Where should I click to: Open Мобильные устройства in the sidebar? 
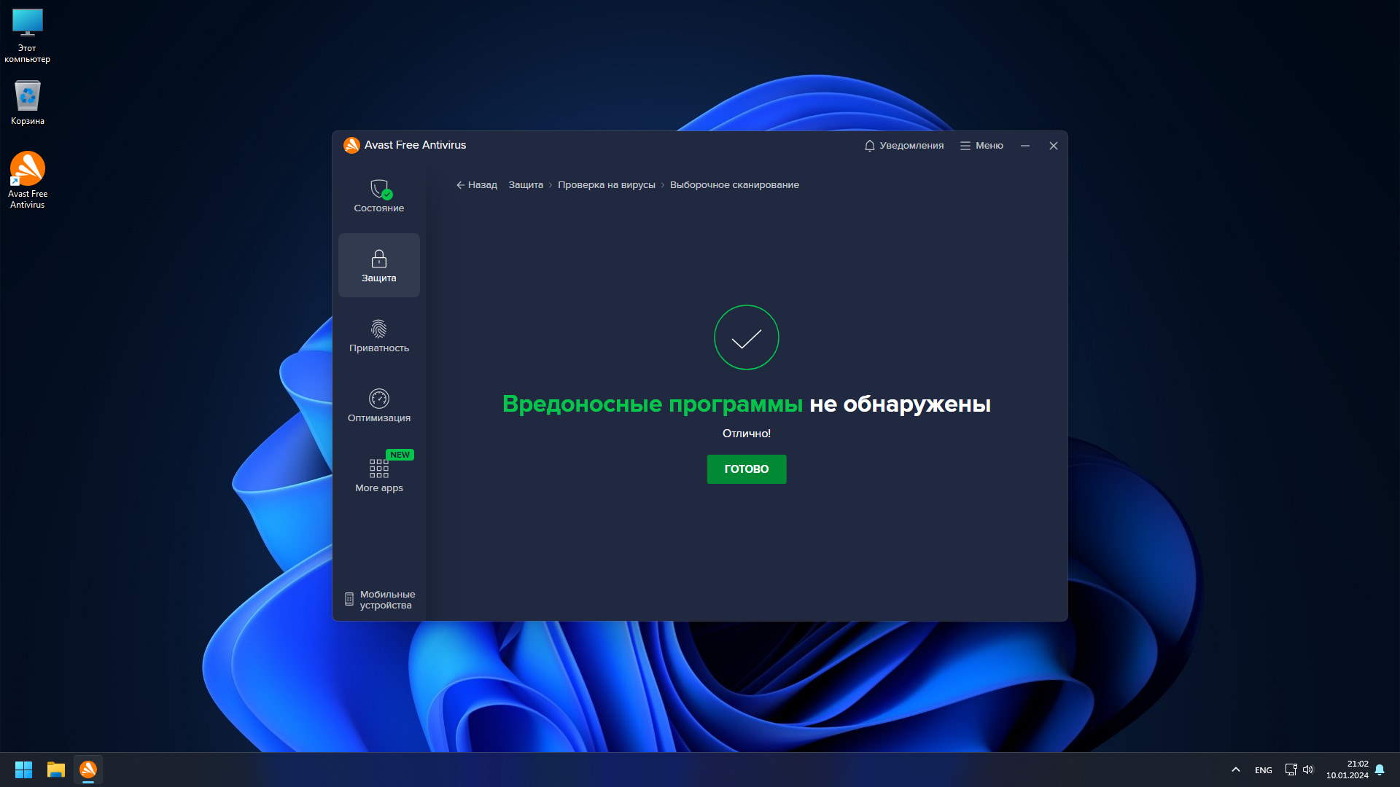(379, 600)
